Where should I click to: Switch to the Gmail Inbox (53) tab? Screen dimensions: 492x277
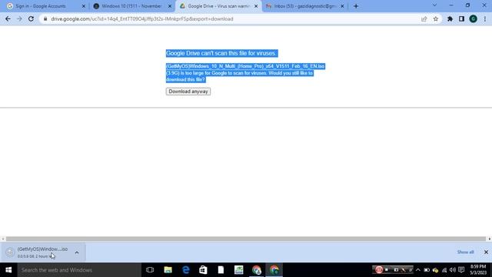[304, 6]
